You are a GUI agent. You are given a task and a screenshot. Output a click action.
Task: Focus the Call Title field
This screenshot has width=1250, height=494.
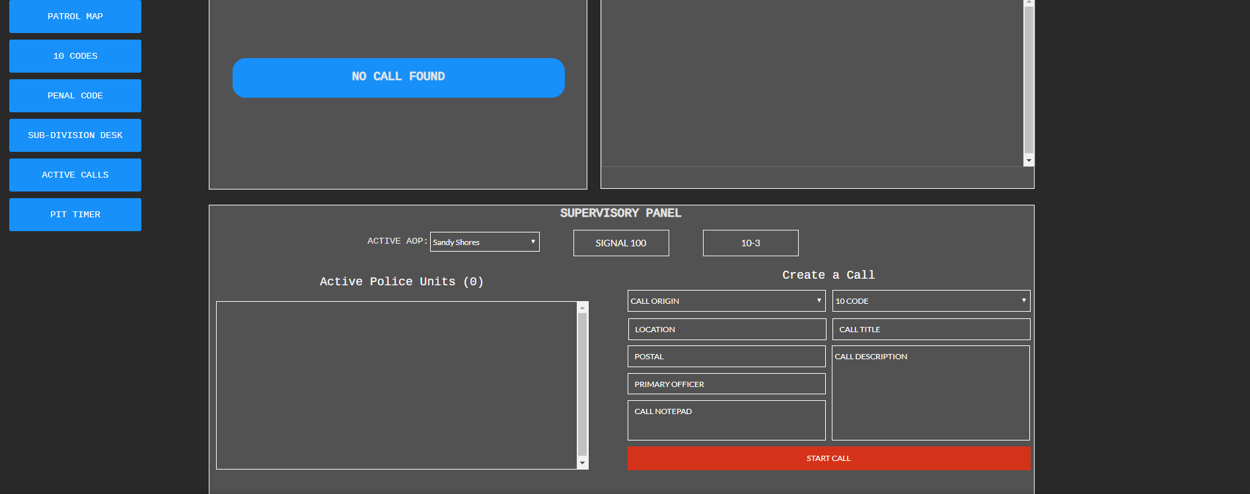931,330
